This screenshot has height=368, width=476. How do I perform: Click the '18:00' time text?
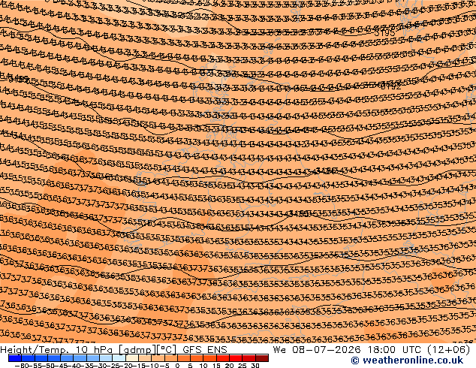(381, 350)
